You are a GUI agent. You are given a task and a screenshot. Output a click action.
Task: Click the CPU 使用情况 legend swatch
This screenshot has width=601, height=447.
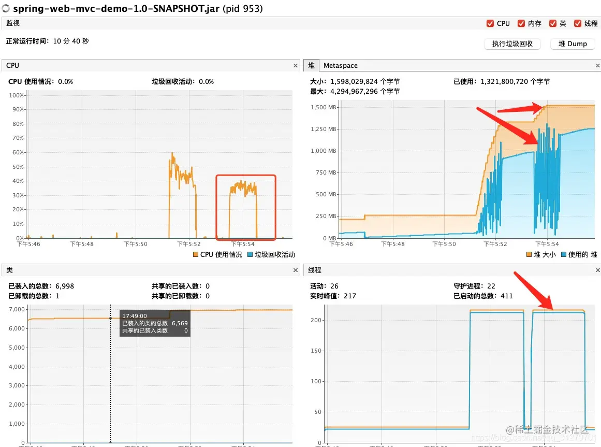pos(196,254)
